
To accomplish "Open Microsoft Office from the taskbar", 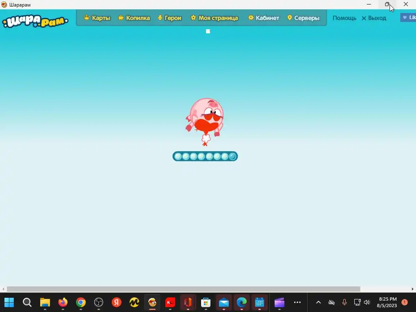I will (x=188, y=302).
